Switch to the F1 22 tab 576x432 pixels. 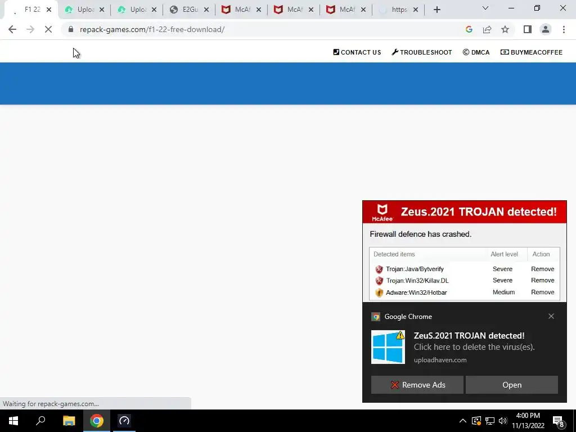31,10
